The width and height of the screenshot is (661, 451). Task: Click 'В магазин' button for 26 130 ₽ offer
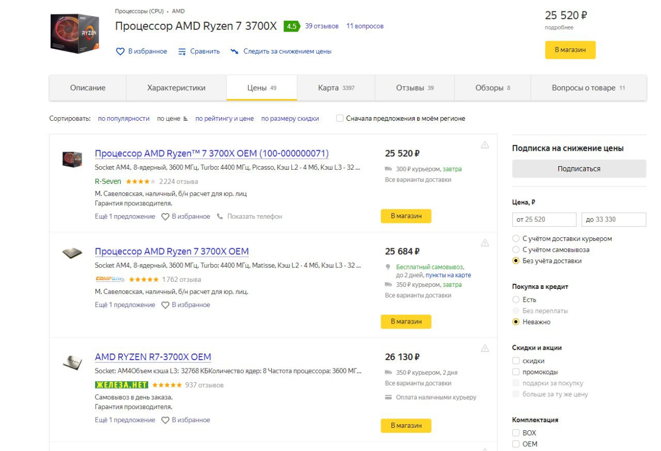[x=406, y=426]
